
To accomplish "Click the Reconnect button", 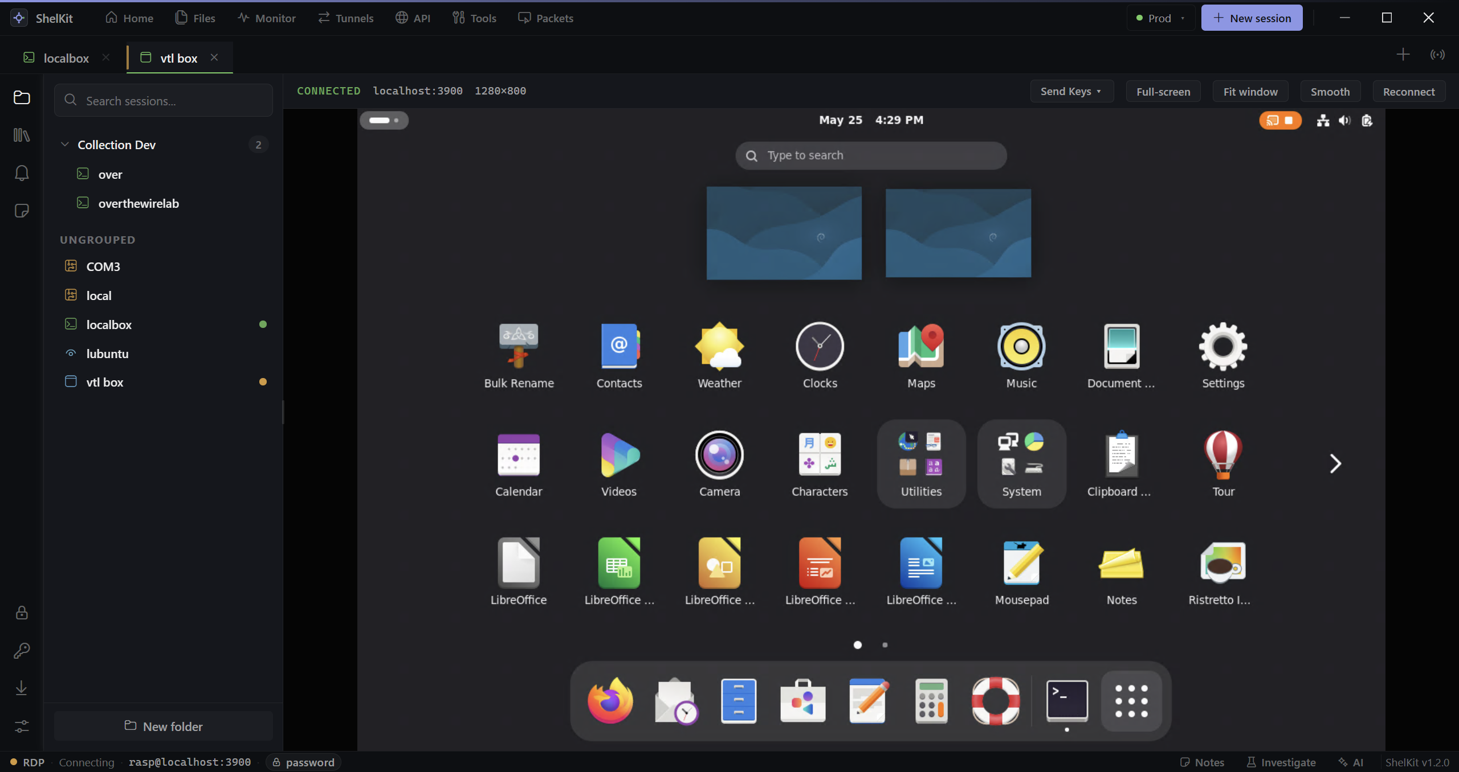I will click(1409, 91).
